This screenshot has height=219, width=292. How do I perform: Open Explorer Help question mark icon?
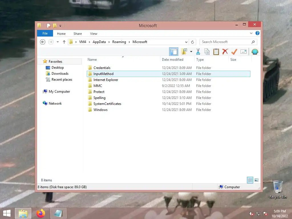[257, 33]
